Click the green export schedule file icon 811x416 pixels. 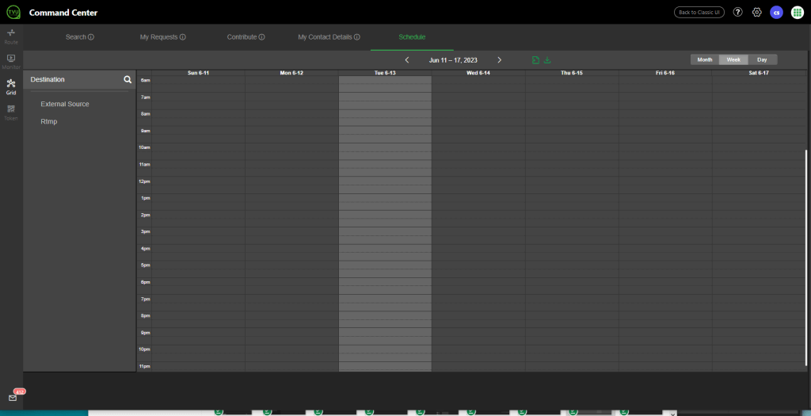(x=536, y=60)
